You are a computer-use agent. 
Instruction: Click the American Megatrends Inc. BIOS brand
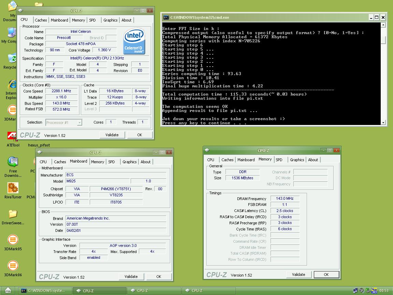tap(116, 218)
